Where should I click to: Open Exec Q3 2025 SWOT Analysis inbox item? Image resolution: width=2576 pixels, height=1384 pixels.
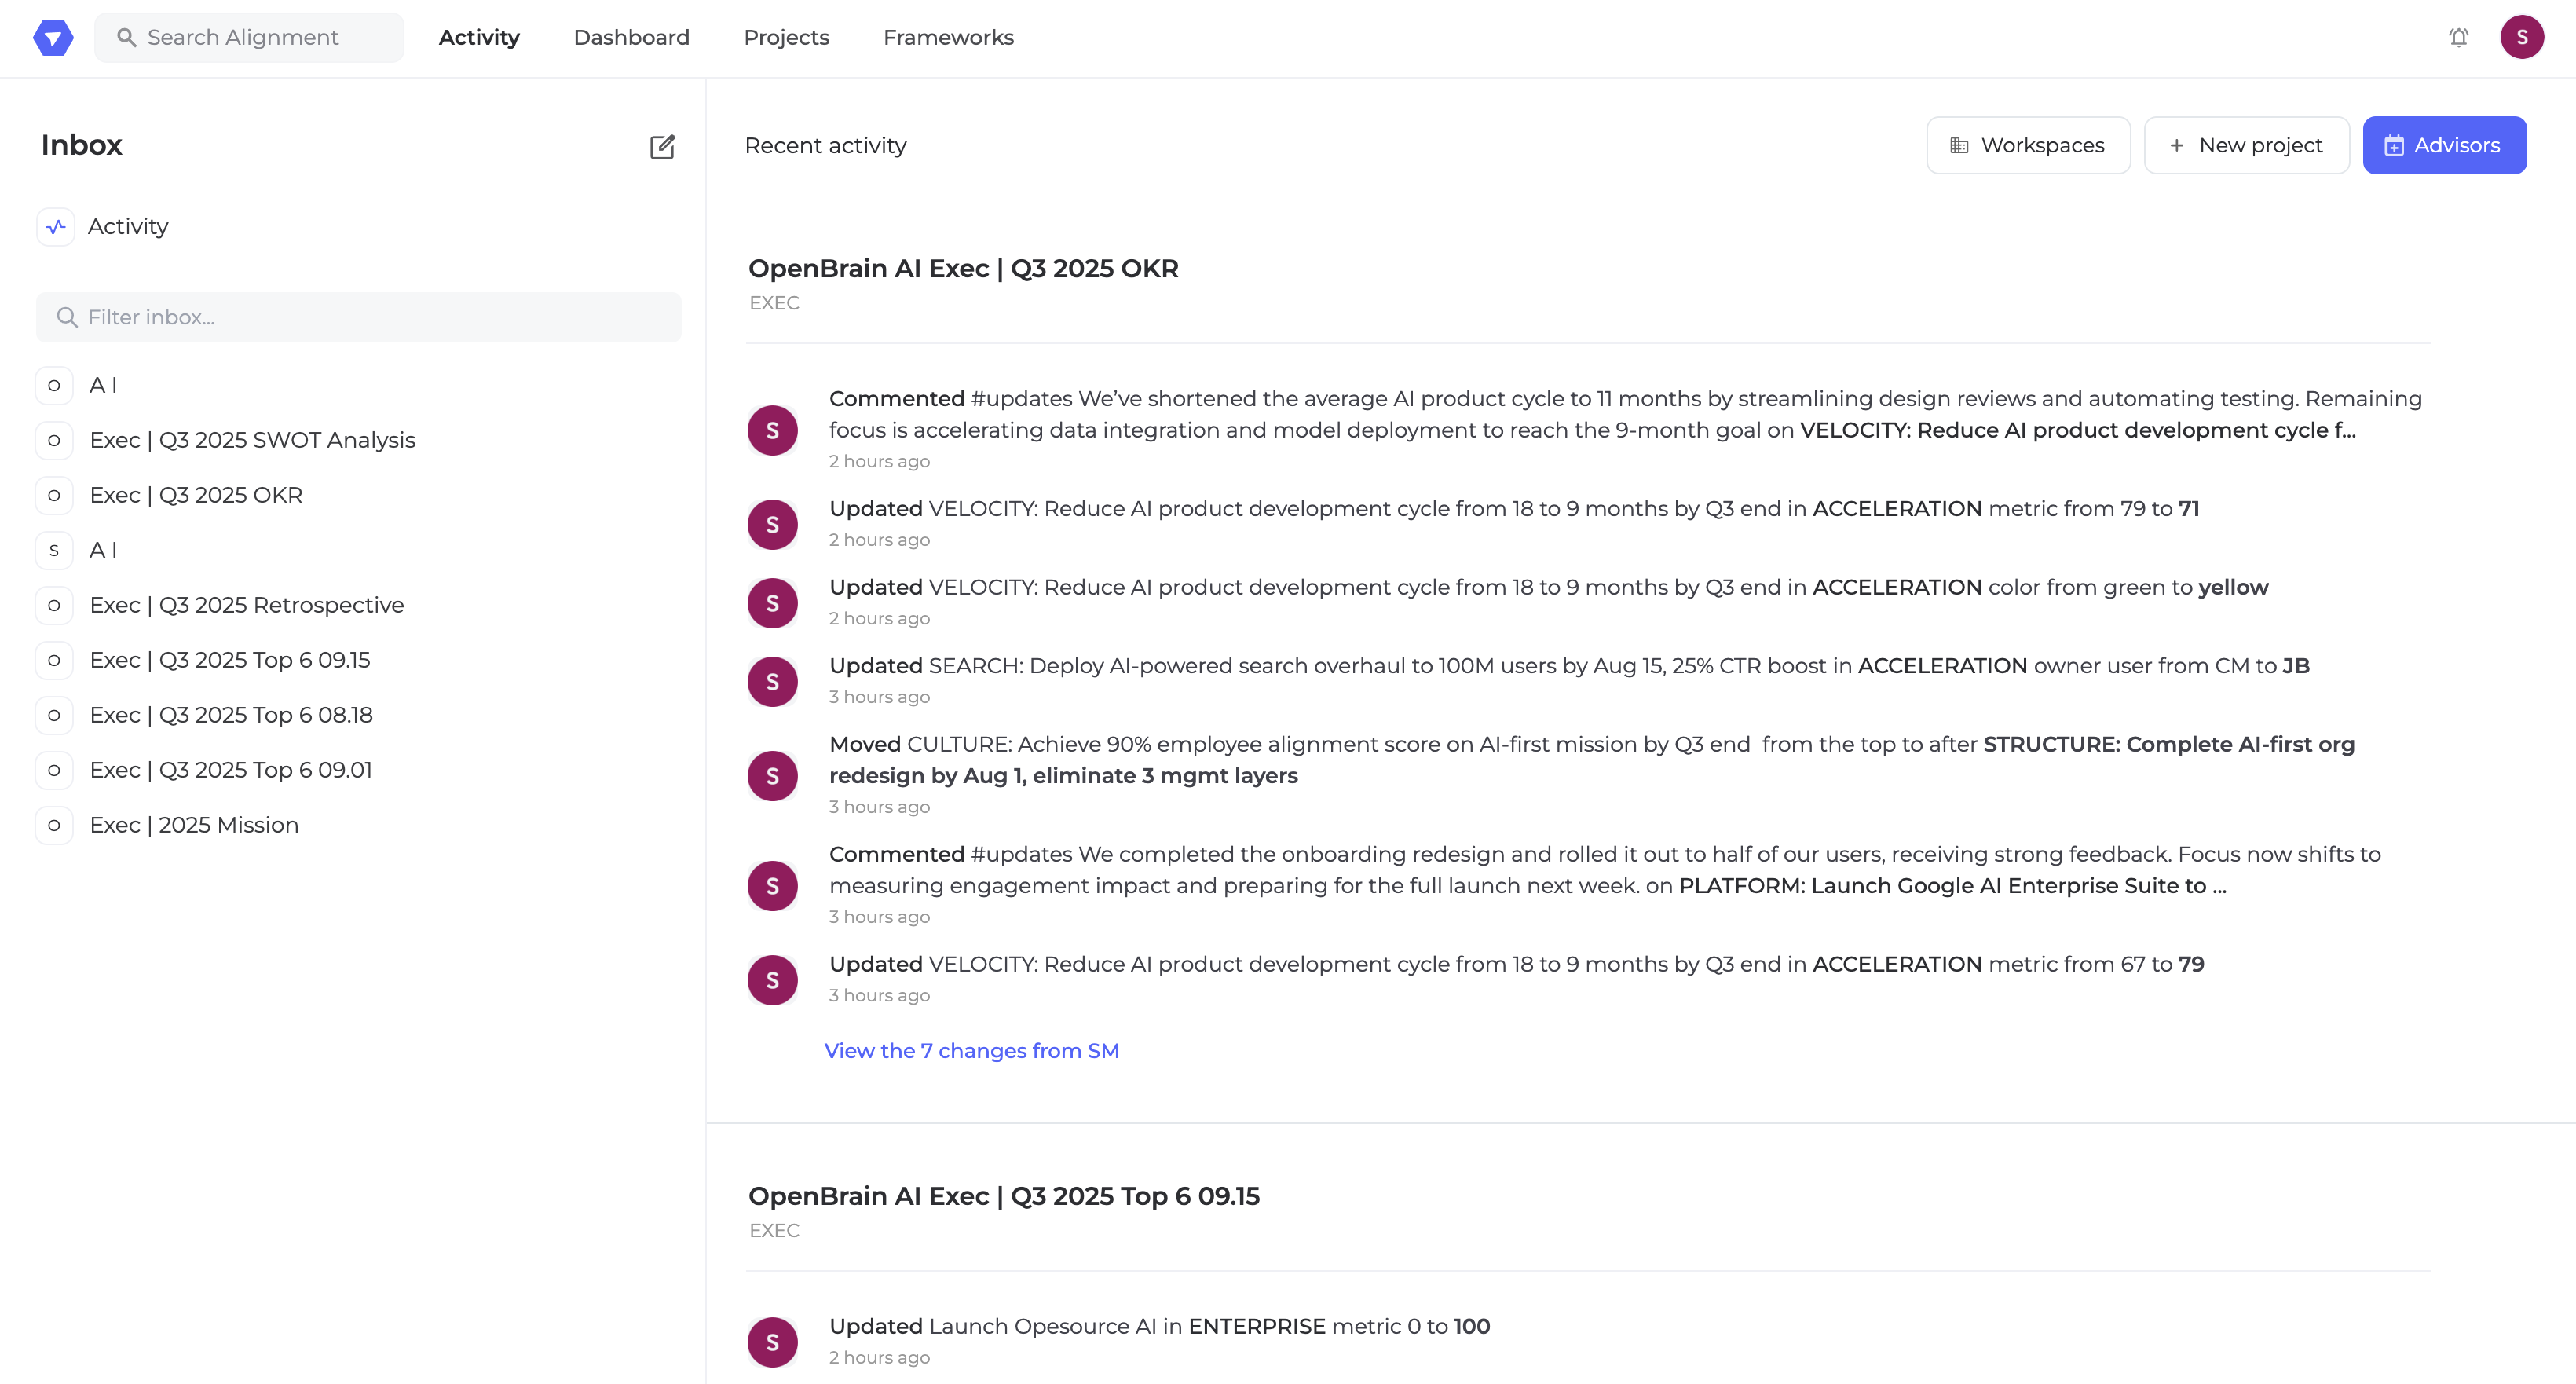[252, 440]
